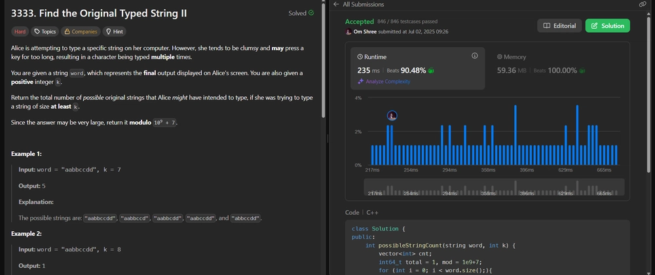Image resolution: width=655 pixels, height=275 pixels.
Task: Click the Example 1 heading
Action: [26, 154]
